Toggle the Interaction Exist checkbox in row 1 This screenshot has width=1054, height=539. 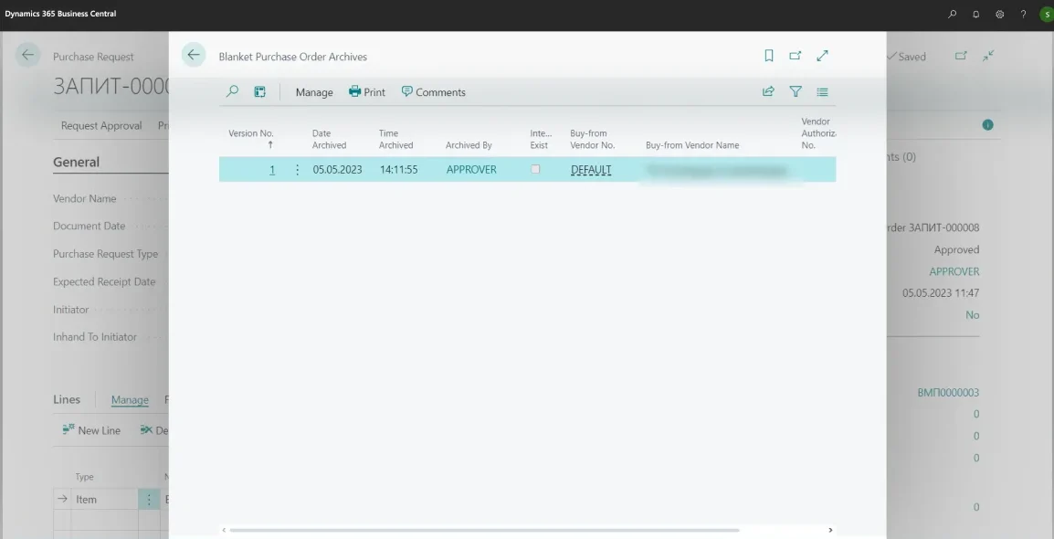(535, 169)
